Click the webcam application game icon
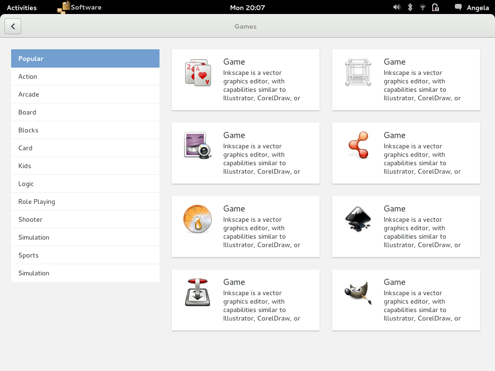495x371 pixels. click(x=197, y=145)
